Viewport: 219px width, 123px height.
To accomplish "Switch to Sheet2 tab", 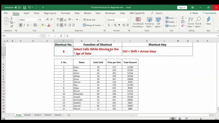I will pyautogui.click(x=27, y=115).
